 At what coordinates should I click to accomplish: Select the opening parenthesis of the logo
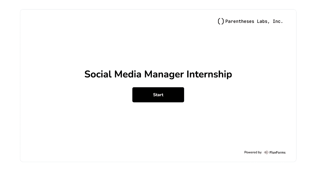point(219,21)
